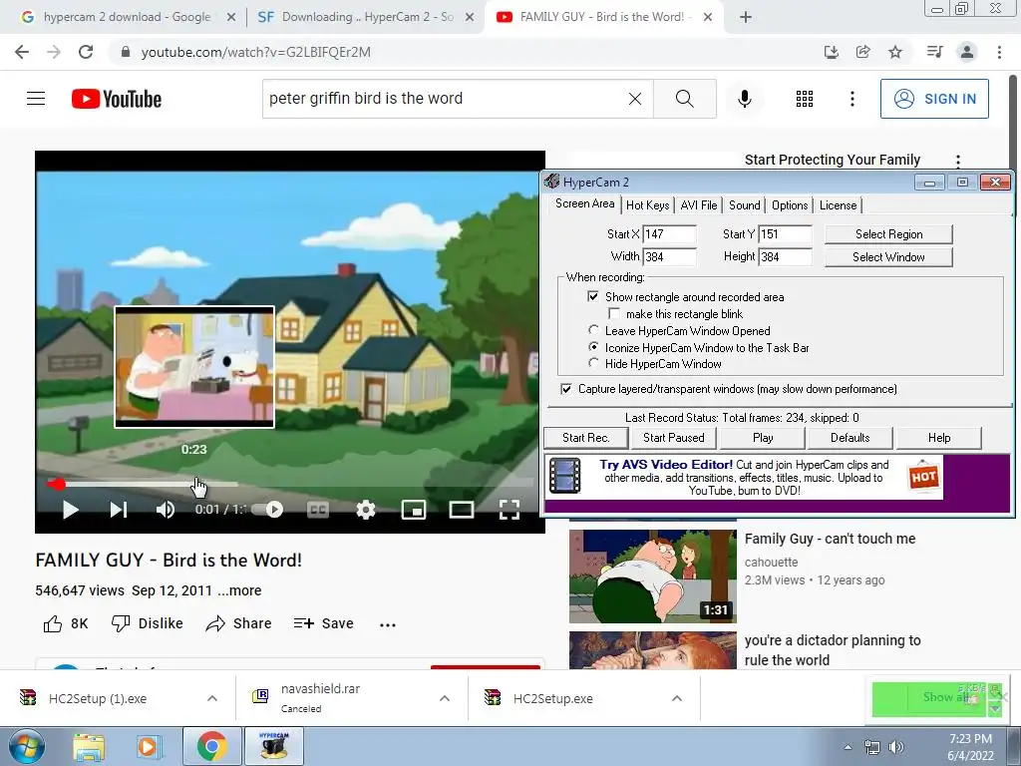Switch to the Sound tab
Viewport: 1021px width, 766px height.
pos(744,205)
